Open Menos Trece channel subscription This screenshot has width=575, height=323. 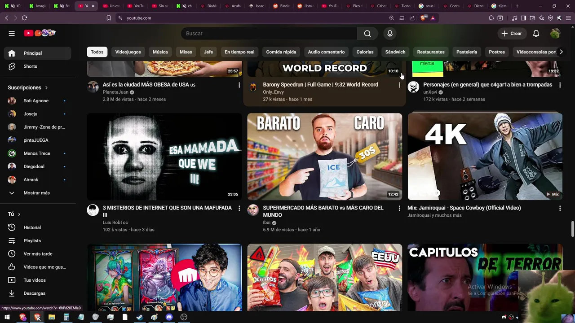coord(38,153)
